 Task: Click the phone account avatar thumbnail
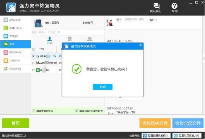coord(38,23)
